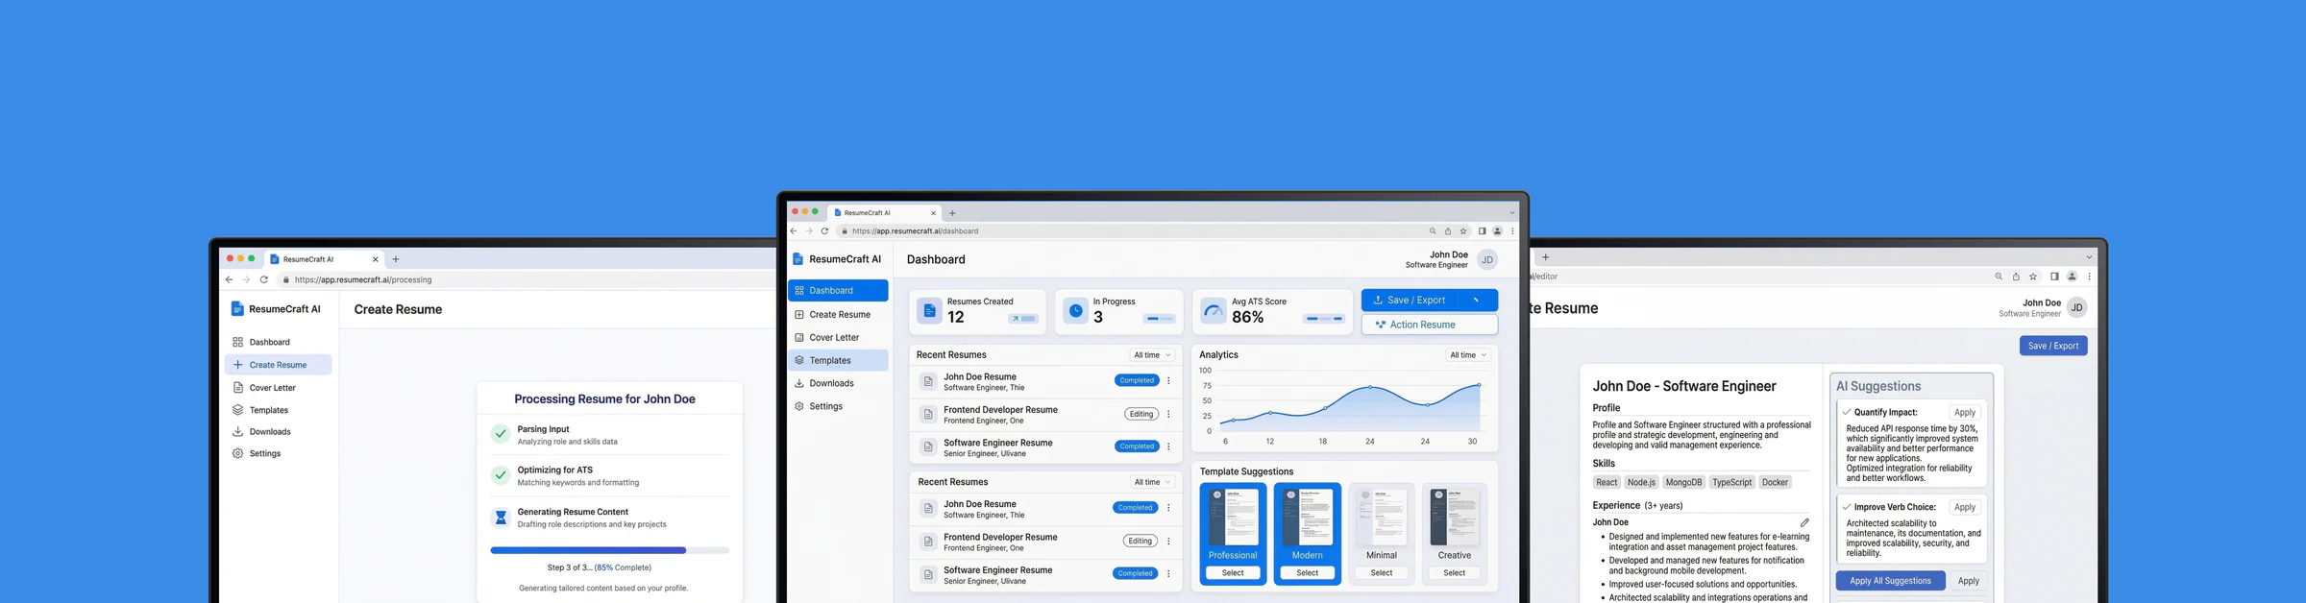2306x603 pixels.
Task: Toggle the Quantify Impact suggestion checkmark
Action: (1847, 412)
